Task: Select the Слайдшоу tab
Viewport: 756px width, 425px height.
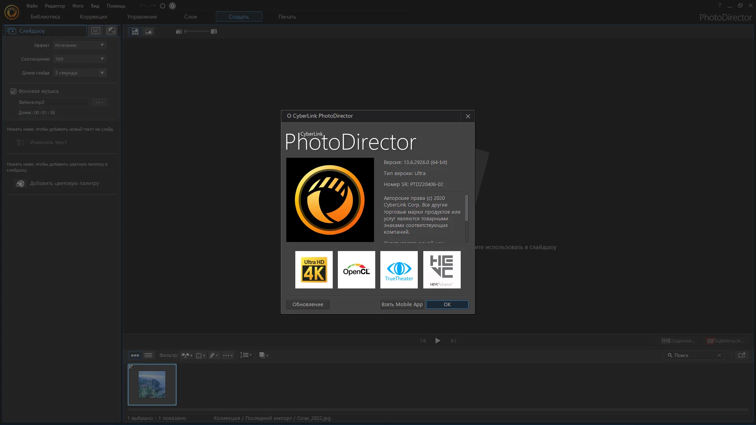Action: point(46,31)
